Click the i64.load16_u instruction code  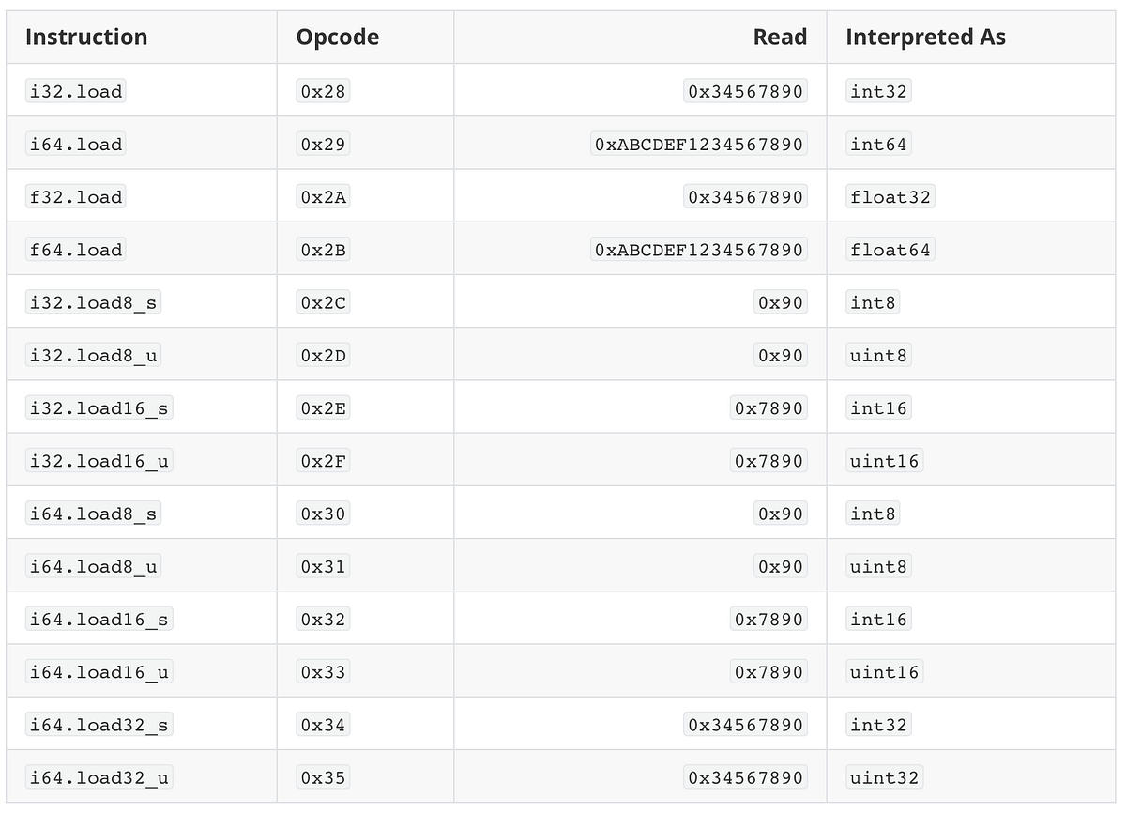99,672
